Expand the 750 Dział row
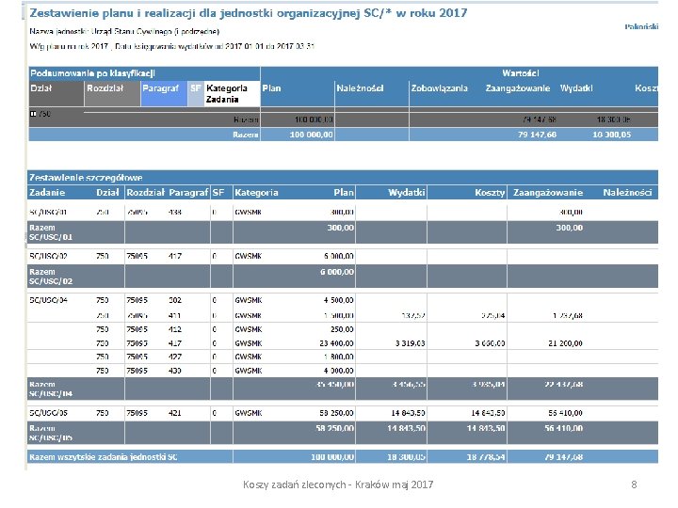The height and width of the screenshot is (508, 678). pyautogui.click(x=33, y=114)
